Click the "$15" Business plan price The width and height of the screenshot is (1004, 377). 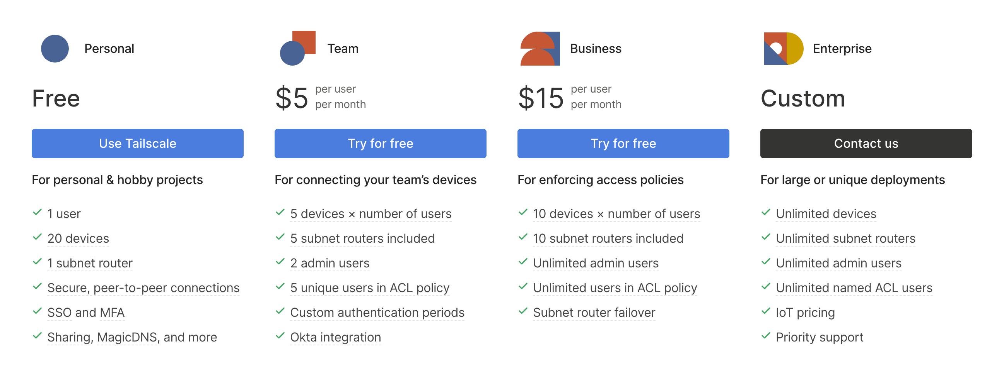(x=541, y=98)
